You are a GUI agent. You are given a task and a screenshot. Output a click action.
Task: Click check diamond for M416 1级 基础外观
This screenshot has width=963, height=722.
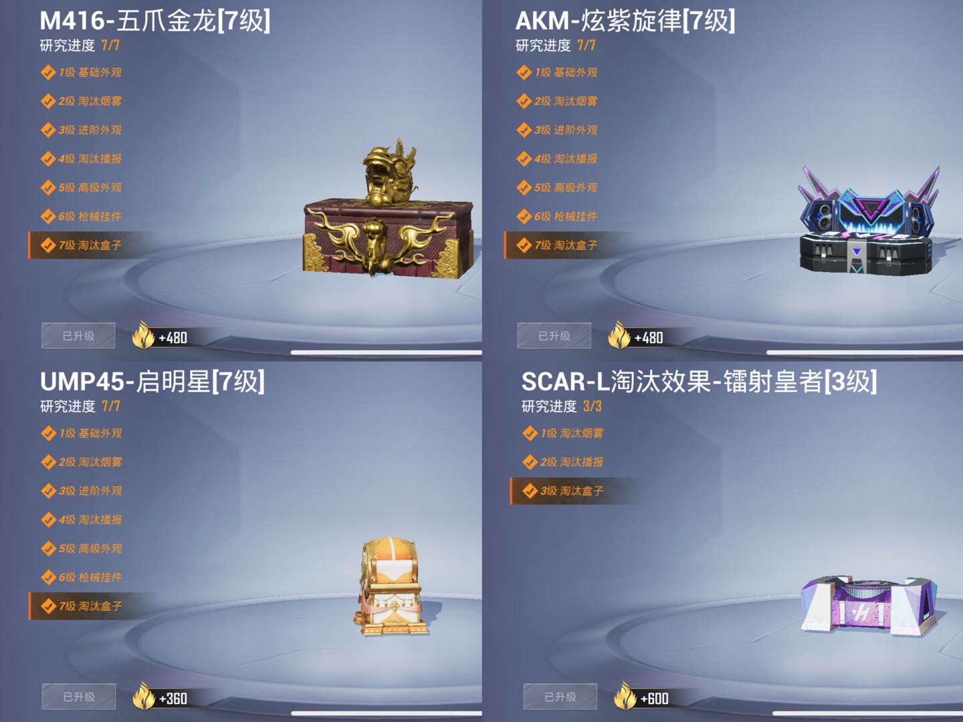pos(48,72)
